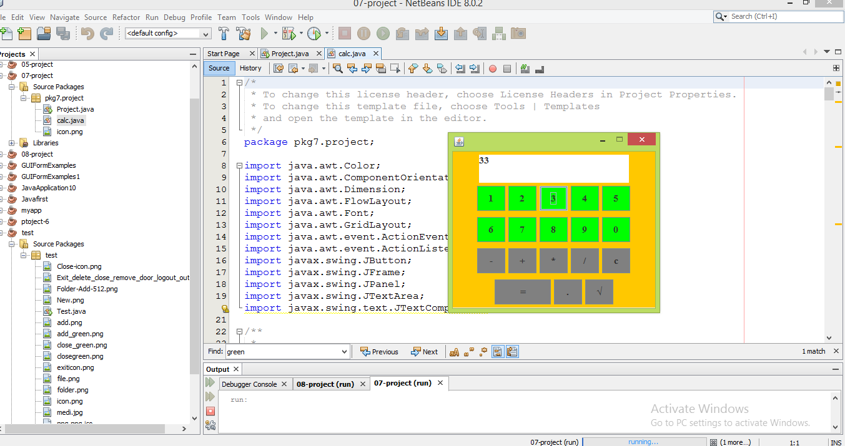845x446 pixels.
Task: Expand the Libraries tree node
Action: [12, 143]
